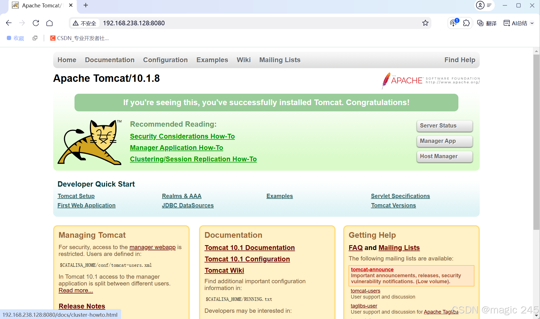Open the Find Help menu item
The width and height of the screenshot is (540, 319).
point(460,60)
